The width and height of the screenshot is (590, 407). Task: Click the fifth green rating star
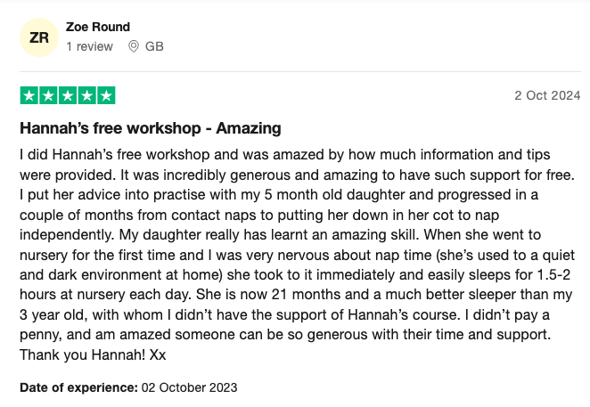click(106, 95)
